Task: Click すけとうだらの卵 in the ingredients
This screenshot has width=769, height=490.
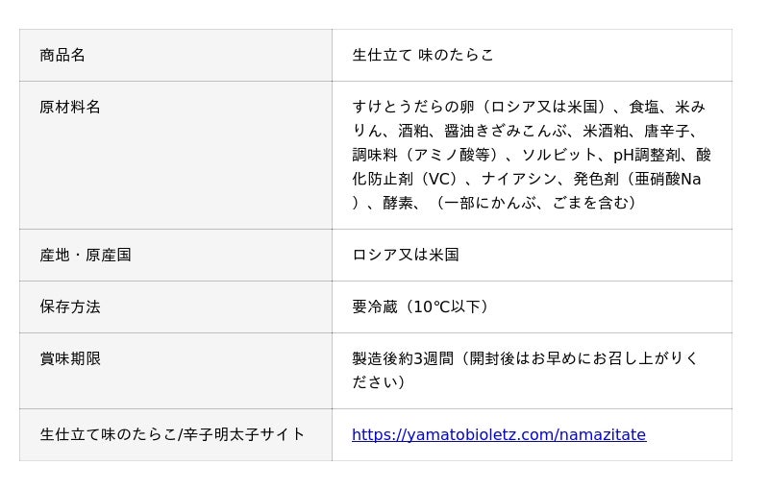Action: [x=413, y=108]
